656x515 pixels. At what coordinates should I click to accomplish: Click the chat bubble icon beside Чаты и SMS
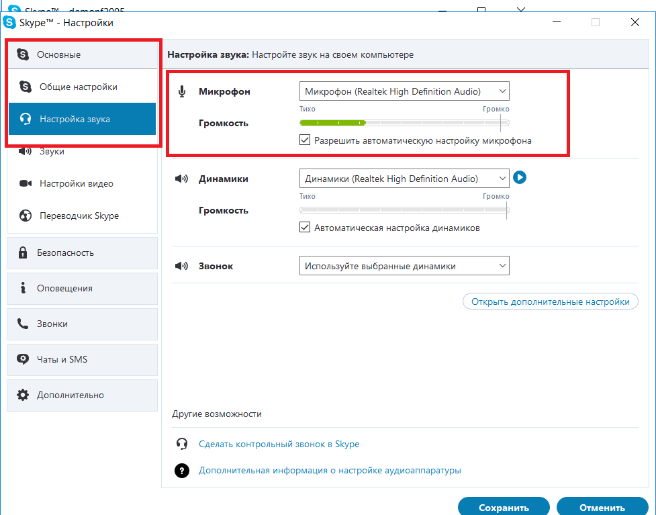(23, 359)
